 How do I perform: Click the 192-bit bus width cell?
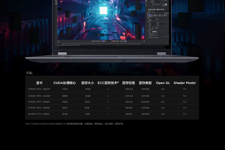pyautogui.click(x=129, y=102)
